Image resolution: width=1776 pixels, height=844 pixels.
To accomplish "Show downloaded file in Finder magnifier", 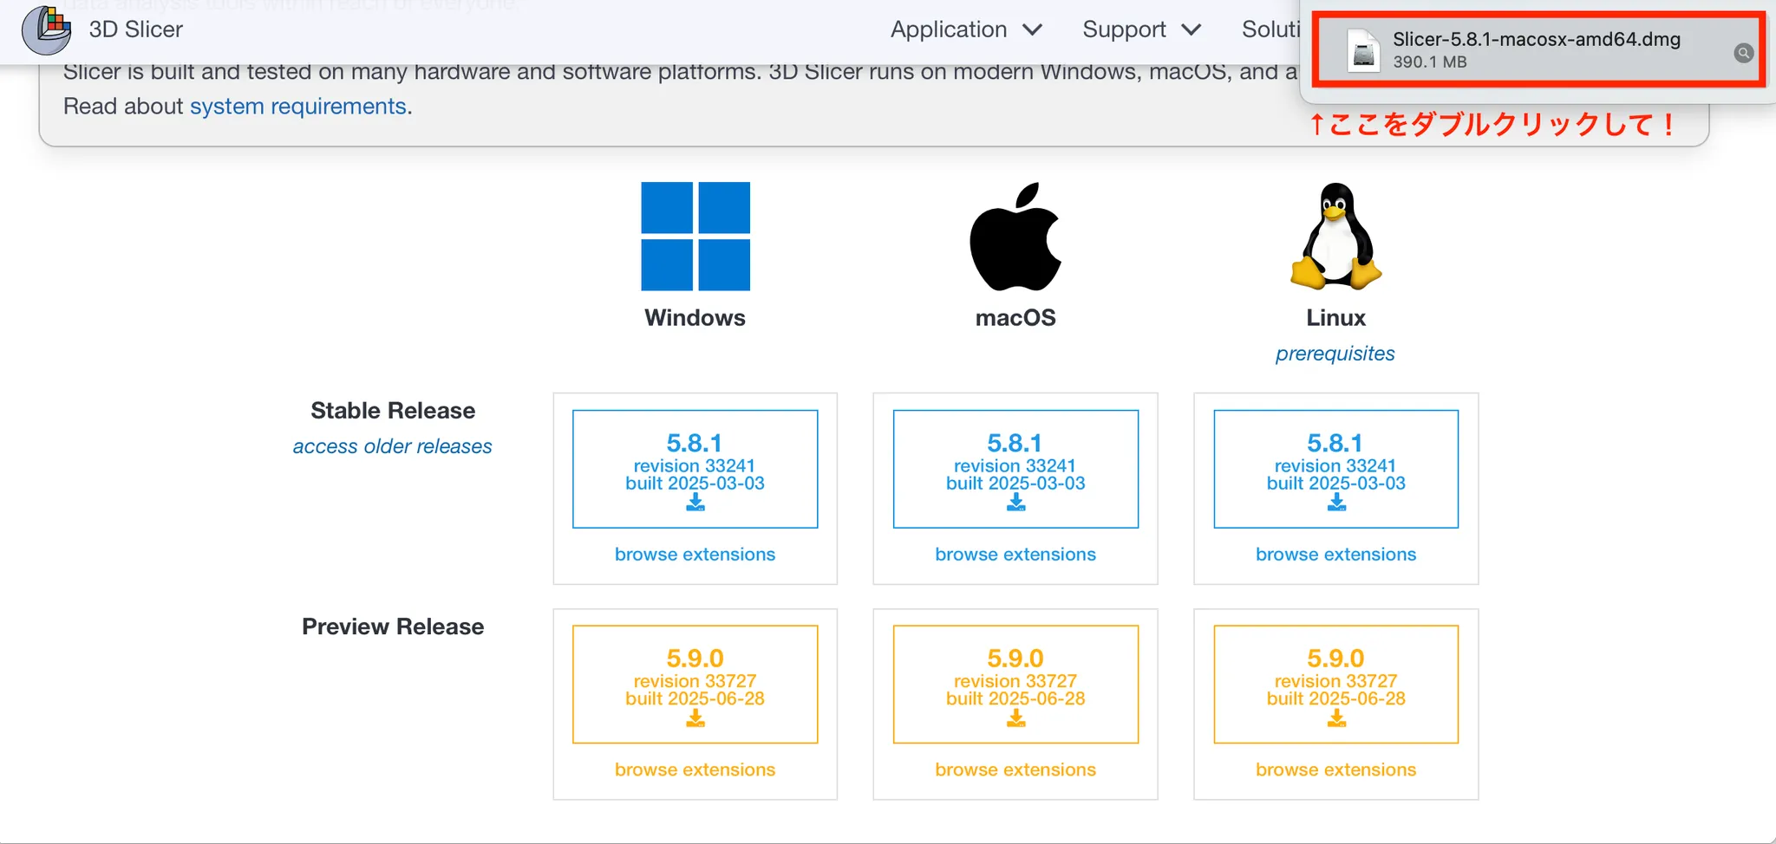I will point(1743,53).
